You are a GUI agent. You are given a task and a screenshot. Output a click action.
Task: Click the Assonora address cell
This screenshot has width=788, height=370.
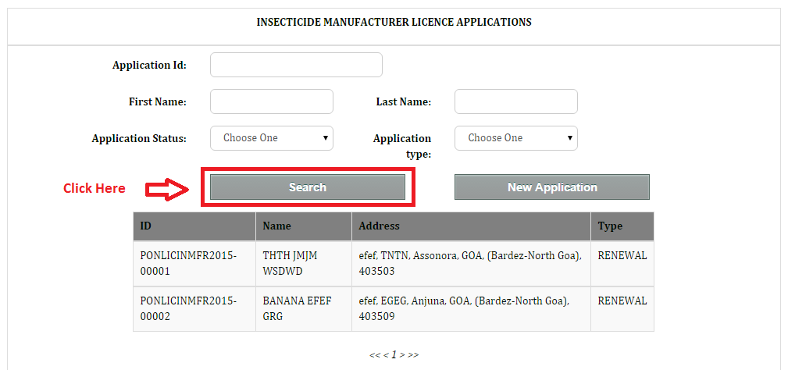tap(470, 263)
